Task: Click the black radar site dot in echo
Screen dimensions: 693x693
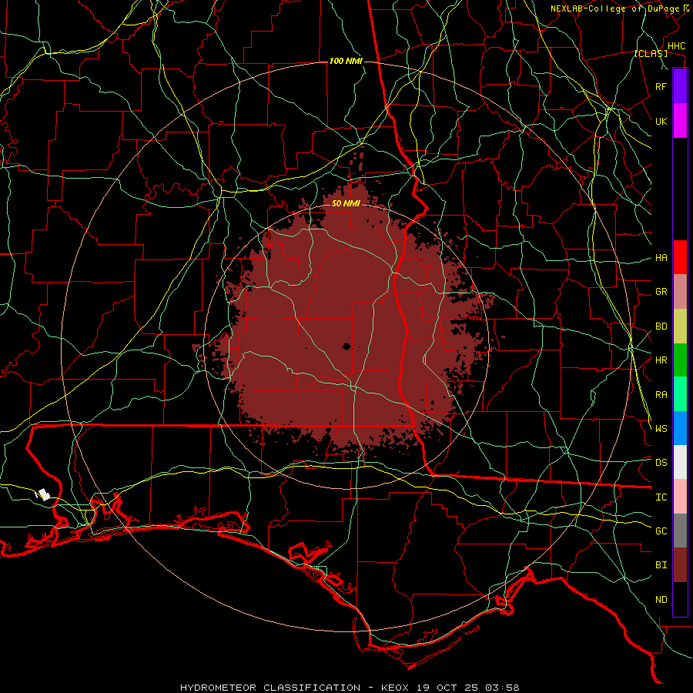Action: (346, 346)
